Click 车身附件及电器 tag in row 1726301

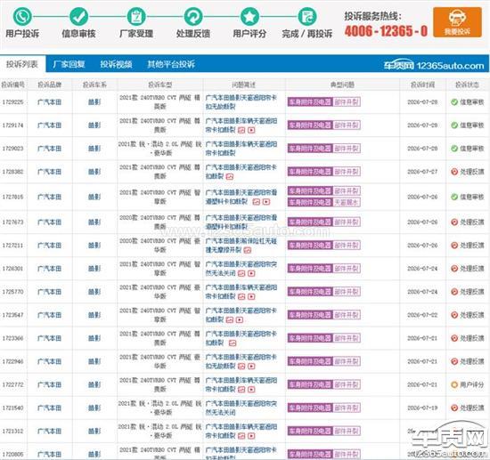(x=310, y=269)
